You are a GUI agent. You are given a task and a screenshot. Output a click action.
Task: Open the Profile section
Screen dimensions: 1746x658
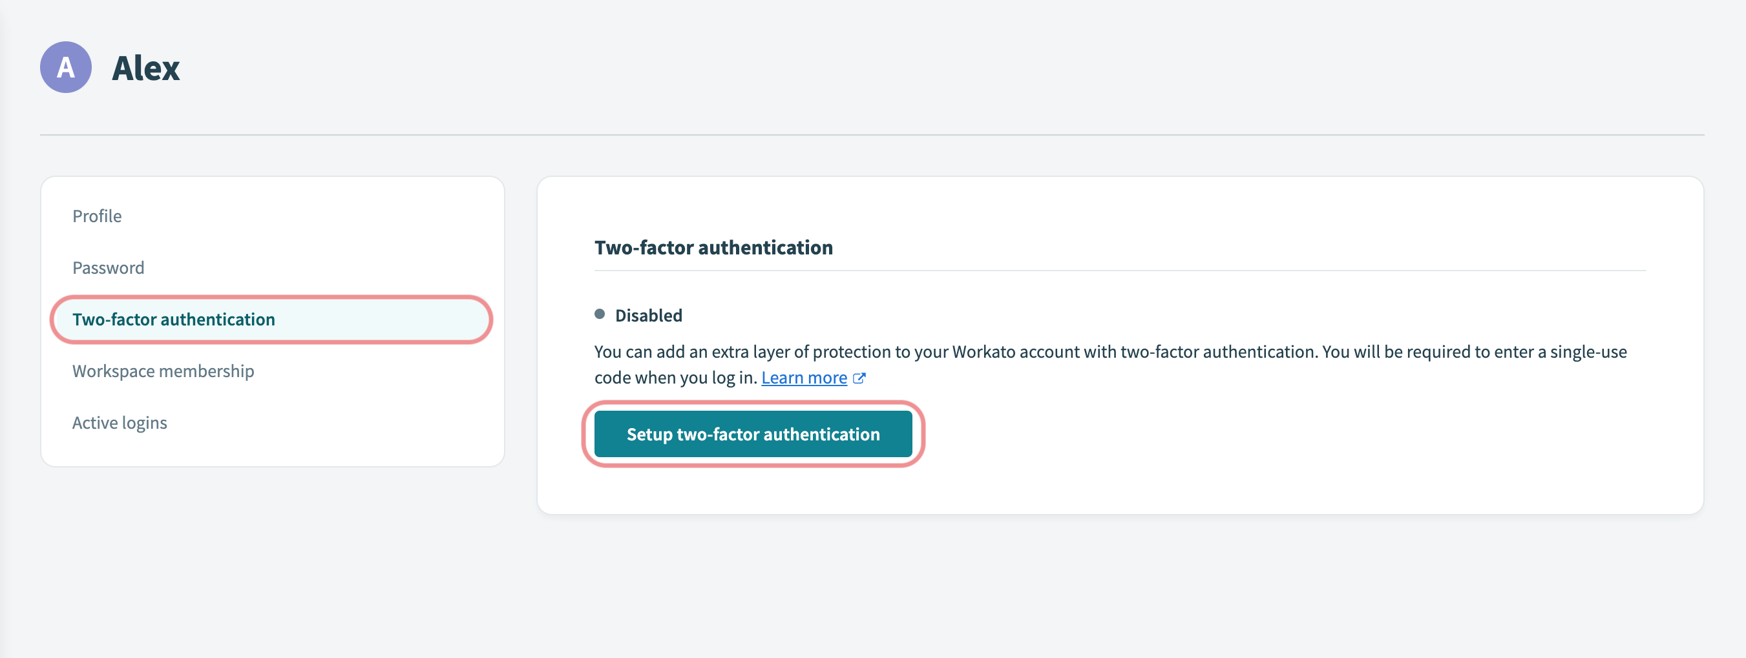[x=97, y=216]
